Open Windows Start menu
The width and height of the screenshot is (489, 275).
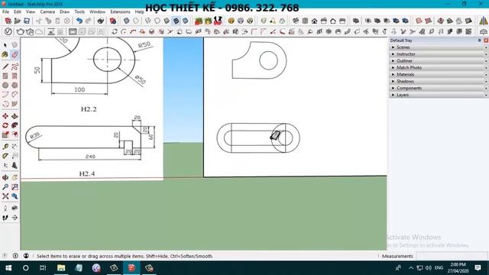point(8,268)
